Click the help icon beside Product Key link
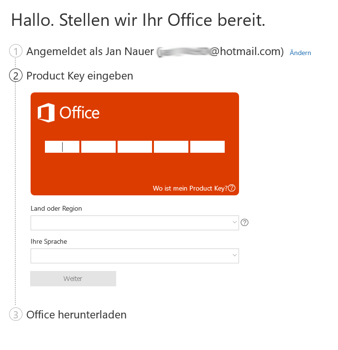This screenshot has height=350, width=338. pyautogui.click(x=232, y=188)
